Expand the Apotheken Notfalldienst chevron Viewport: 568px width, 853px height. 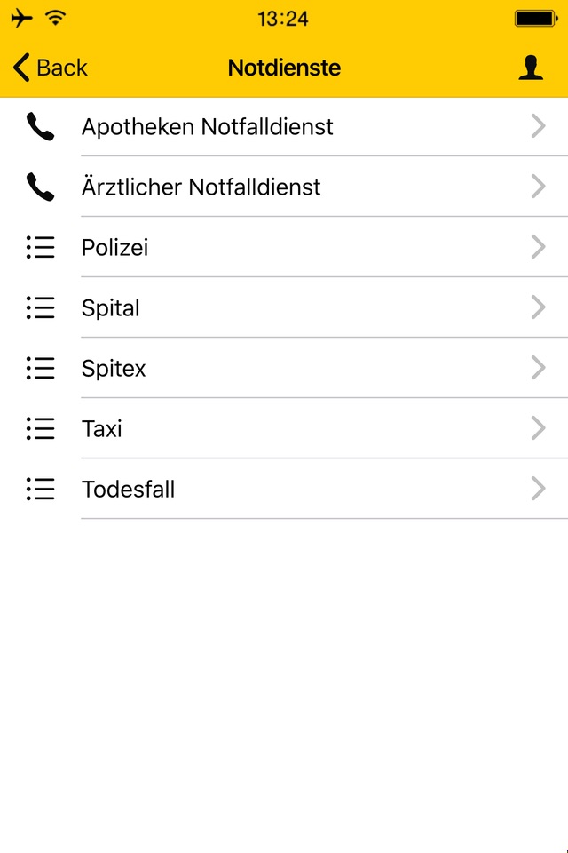pyautogui.click(x=538, y=127)
